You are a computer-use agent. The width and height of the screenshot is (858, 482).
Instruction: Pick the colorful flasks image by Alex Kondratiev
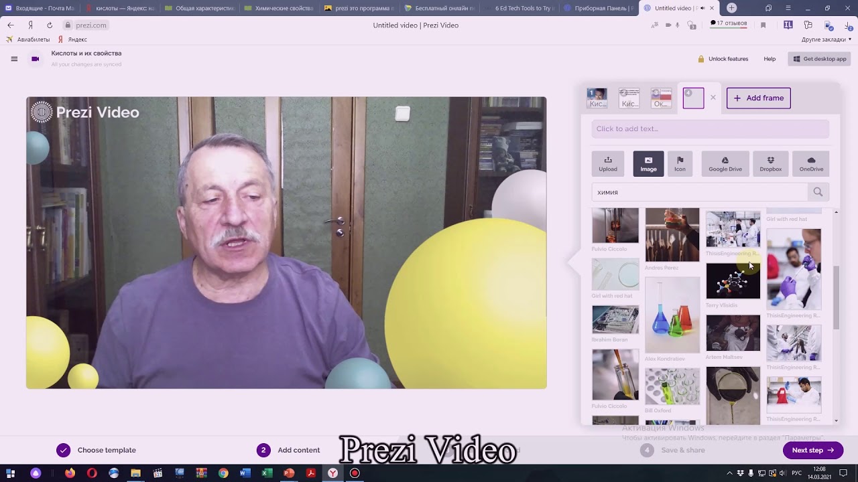point(672,315)
